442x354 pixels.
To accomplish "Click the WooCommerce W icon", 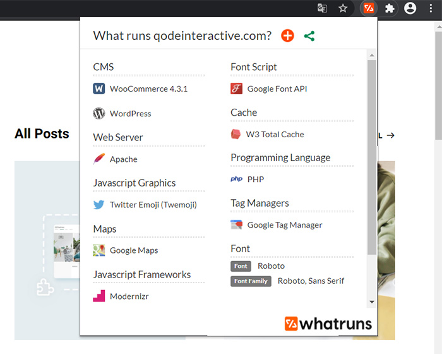I will click(x=99, y=88).
